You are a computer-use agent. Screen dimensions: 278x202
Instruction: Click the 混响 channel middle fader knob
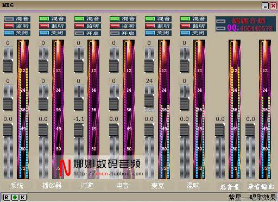coord(185,104)
